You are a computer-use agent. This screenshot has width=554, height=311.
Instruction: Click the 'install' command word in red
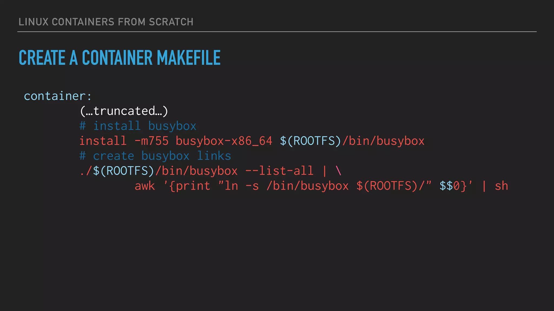[x=103, y=141]
